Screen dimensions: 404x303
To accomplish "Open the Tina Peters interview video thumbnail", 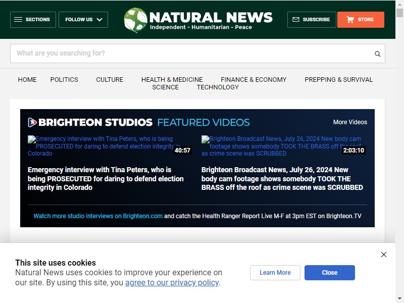I will (110, 146).
